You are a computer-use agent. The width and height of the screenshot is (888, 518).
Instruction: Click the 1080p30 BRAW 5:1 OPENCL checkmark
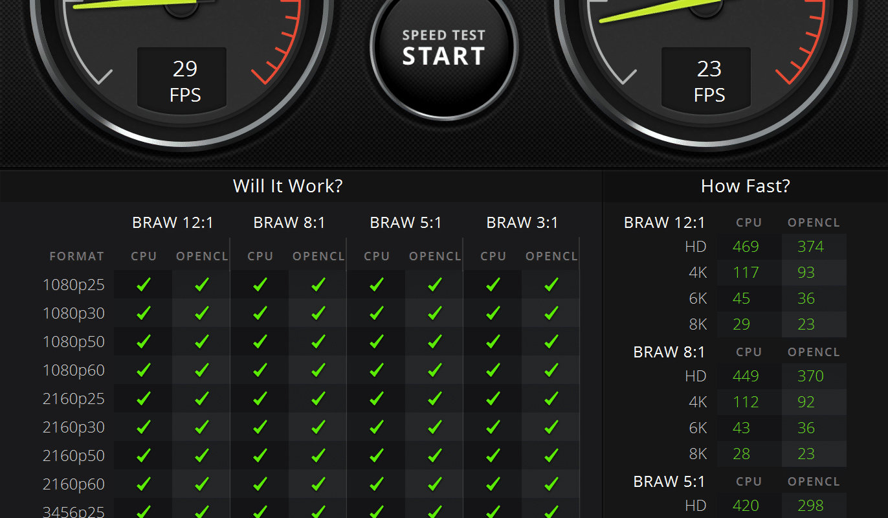point(435,313)
